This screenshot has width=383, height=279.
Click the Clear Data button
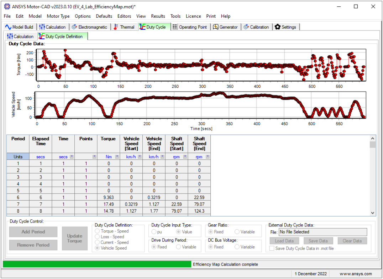click(352, 241)
